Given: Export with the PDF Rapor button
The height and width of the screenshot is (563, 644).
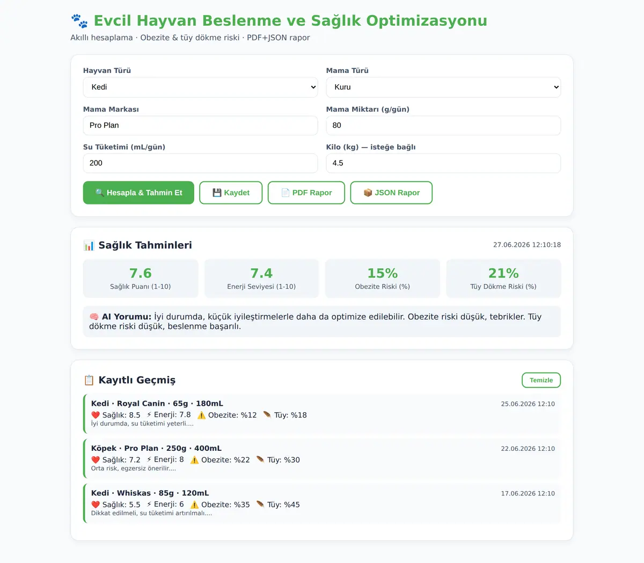Looking at the screenshot, I should [x=306, y=193].
